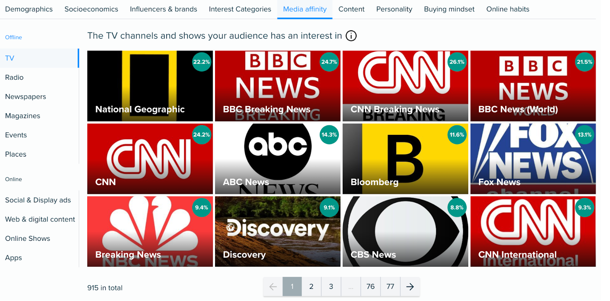Jump to page 77
Viewport: 610px width, 301px height.
[x=390, y=287]
